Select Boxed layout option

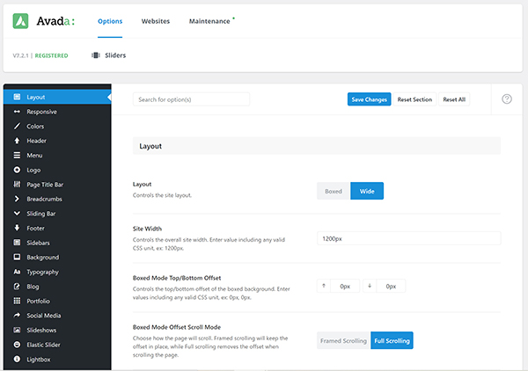coord(334,191)
